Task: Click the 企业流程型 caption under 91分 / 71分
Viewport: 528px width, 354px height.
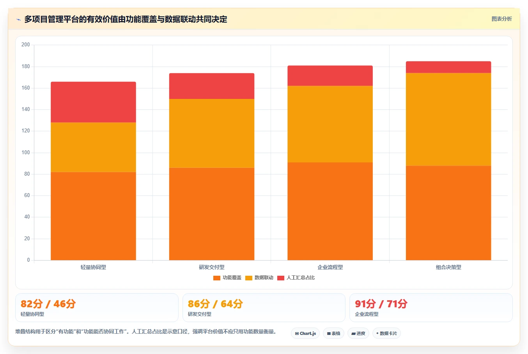Action: tap(367, 314)
